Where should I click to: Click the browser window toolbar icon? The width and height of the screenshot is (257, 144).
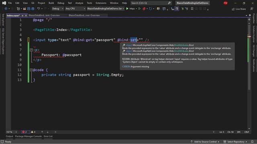coord(164,9)
